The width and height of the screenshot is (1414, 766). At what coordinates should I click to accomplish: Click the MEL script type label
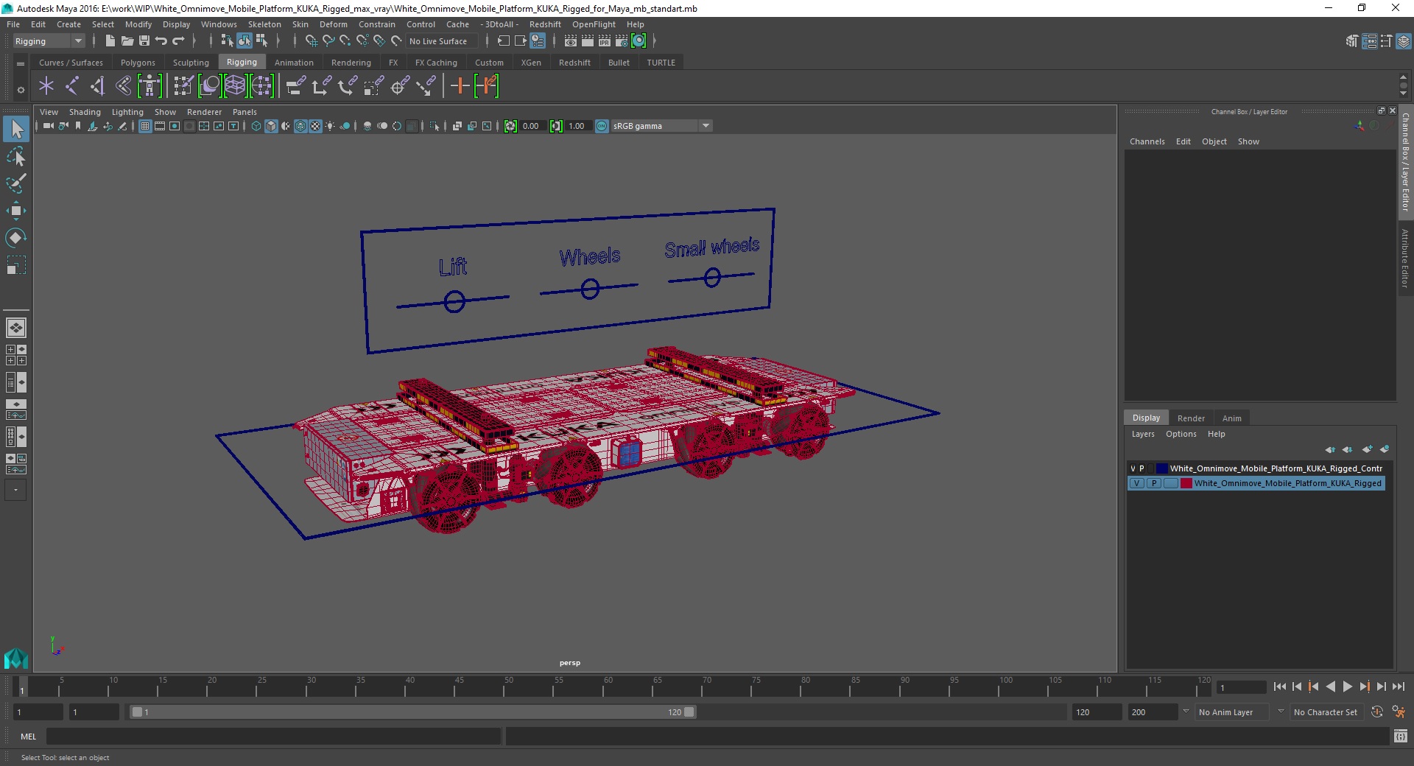tap(28, 737)
